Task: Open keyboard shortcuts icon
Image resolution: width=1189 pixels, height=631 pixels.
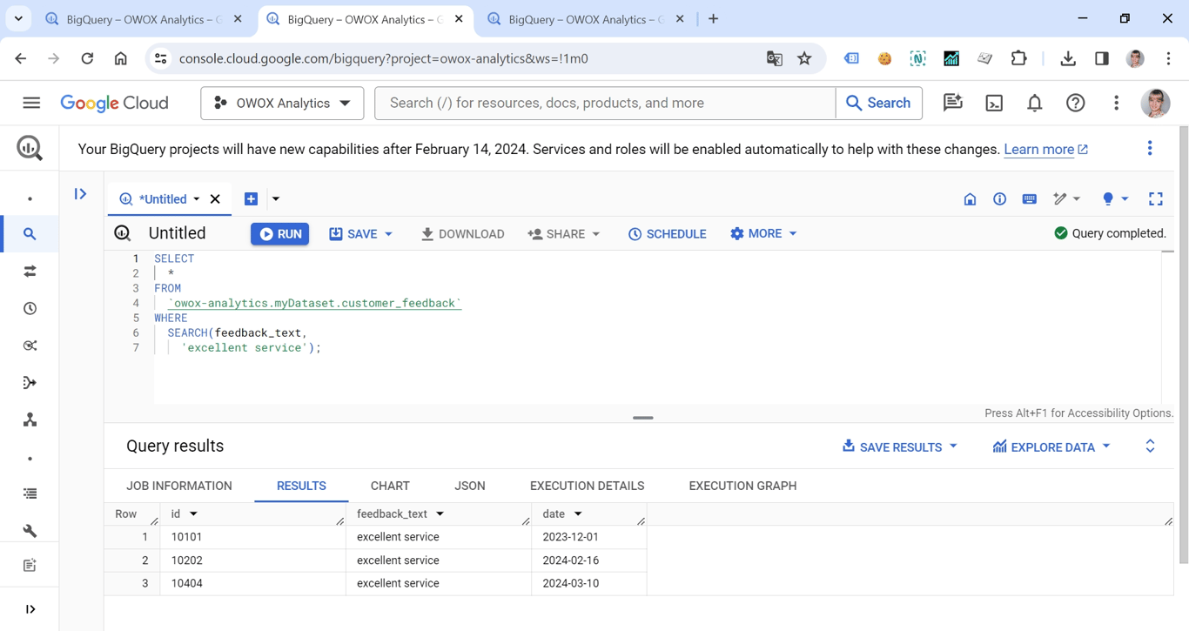Action: [x=1029, y=199]
